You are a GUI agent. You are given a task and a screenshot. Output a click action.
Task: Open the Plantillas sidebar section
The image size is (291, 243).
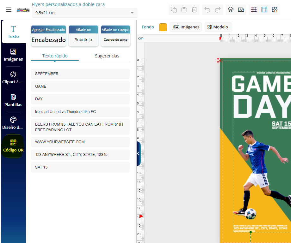[x=13, y=100]
